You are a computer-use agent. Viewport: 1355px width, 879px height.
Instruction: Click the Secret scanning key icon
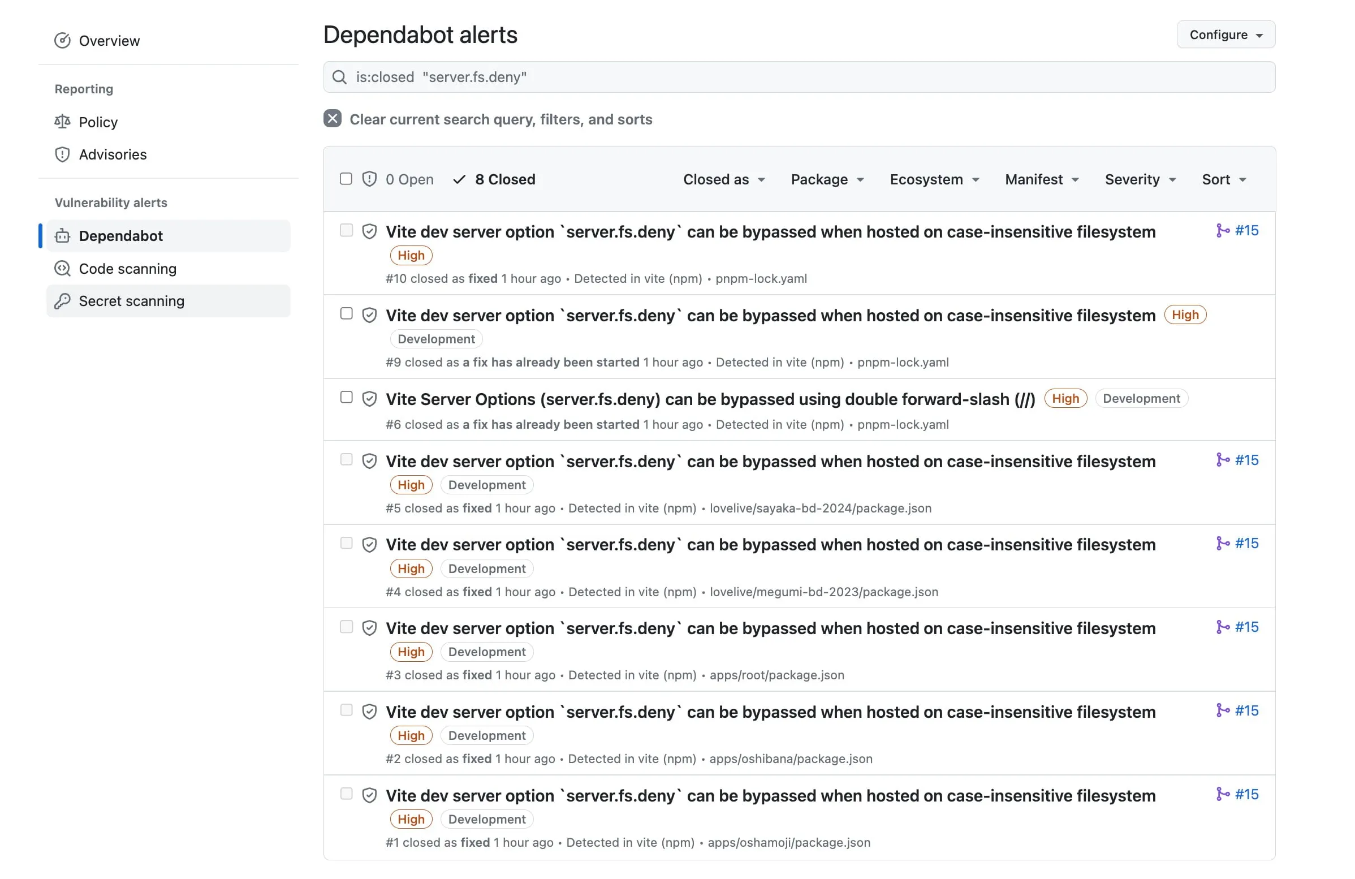62,300
